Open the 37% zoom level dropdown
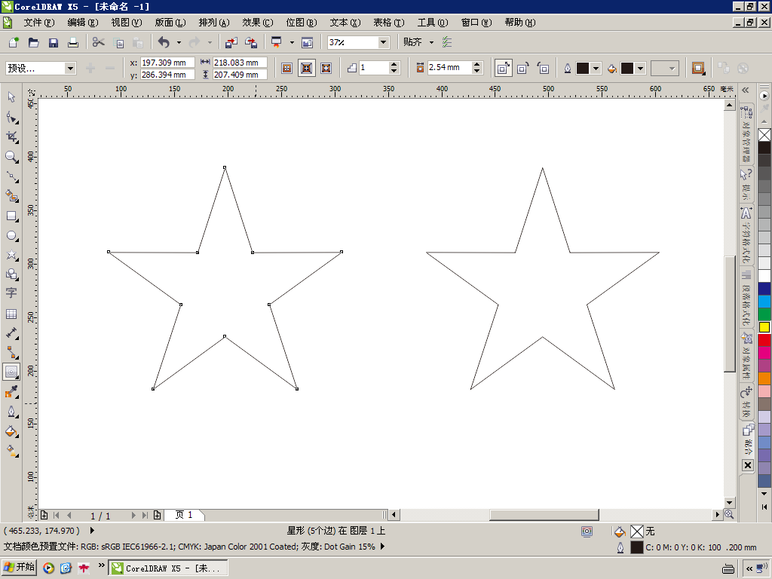The width and height of the screenshot is (772, 579). point(384,42)
